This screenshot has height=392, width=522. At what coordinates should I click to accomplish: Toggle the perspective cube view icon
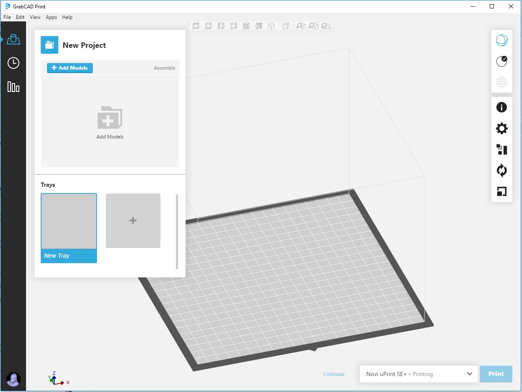click(286, 26)
